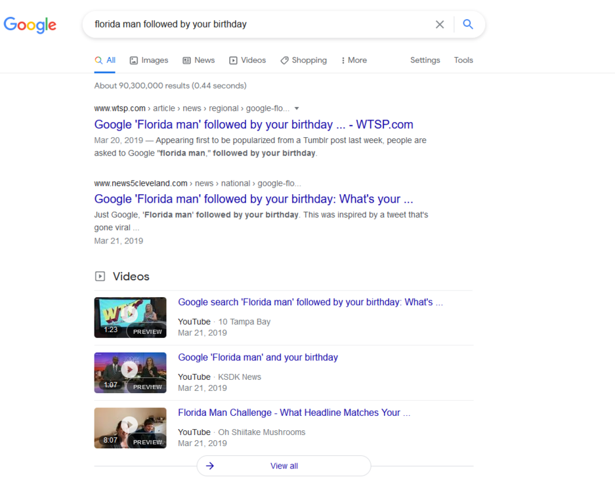Open the Tools filter options
Viewport: 615px width, 492px height.
[x=463, y=60]
